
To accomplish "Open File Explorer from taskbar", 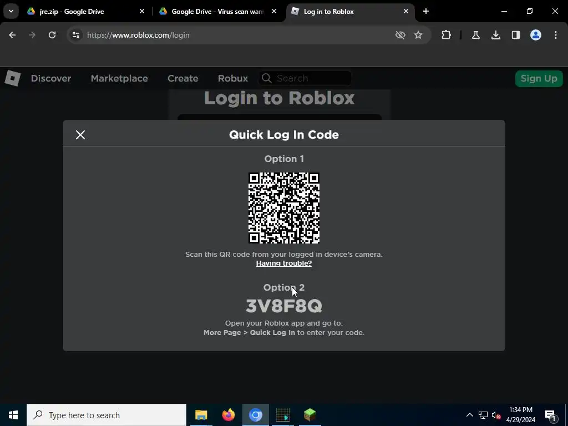I will [x=201, y=415].
